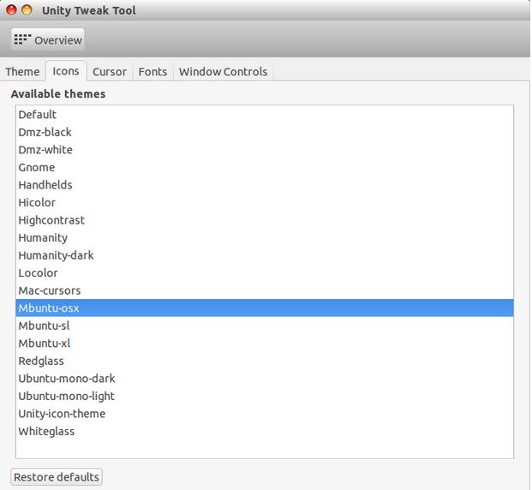Minimize the Unity Tweak Tool window
Image resolution: width=532 pixels, height=490 pixels.
click(x=27, y=10)
